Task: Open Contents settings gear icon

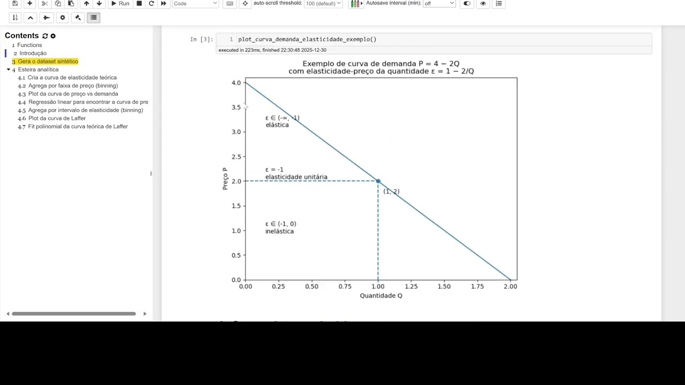Action: pyautogui.click(x=53, y=36)
